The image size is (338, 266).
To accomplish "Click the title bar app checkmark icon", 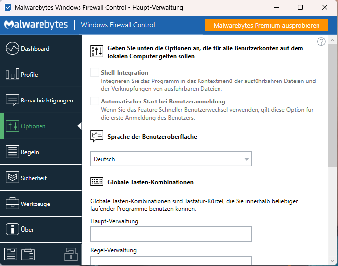I will coord(8,7).
